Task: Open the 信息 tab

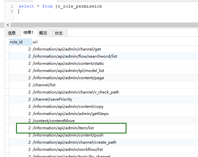Action: 13,33
